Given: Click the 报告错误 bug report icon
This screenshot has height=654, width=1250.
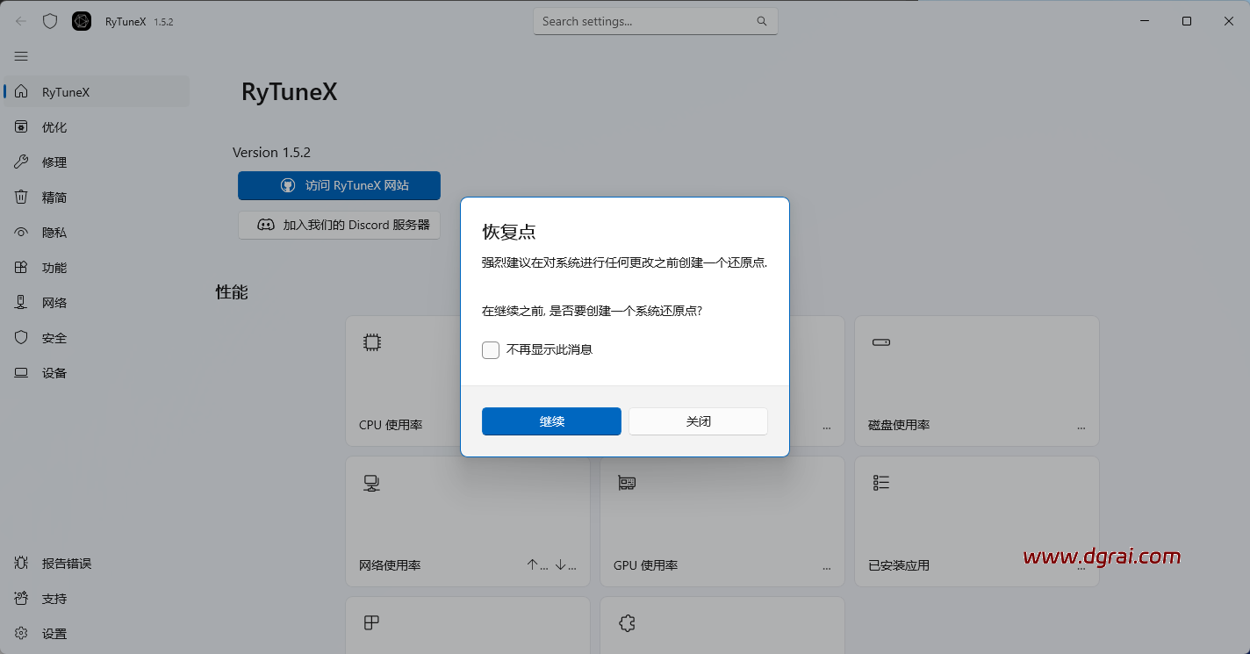Looking at the screenshot, I should click(21, 563).
